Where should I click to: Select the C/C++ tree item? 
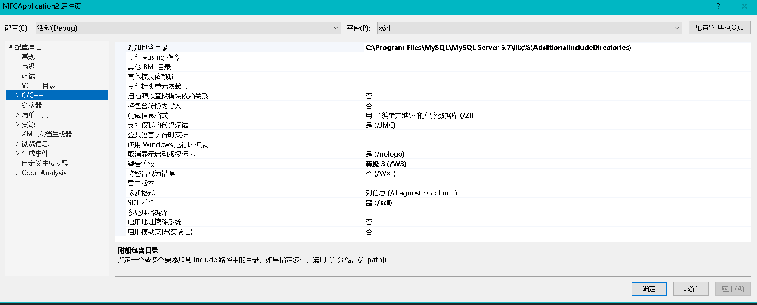click(x=32, y=95)
